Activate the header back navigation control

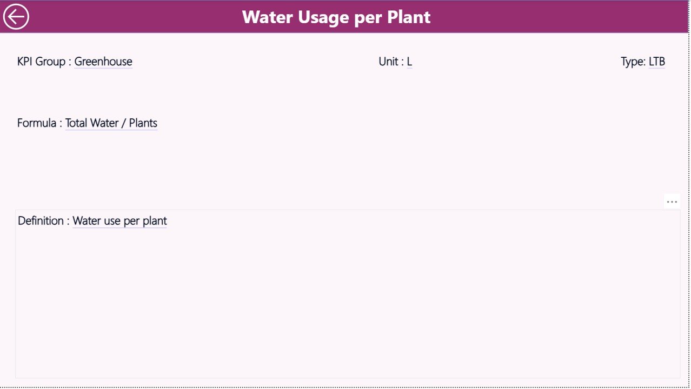click(16, 16)
